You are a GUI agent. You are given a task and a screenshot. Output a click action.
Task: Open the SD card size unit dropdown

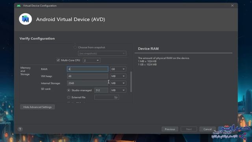coord(118,90)
